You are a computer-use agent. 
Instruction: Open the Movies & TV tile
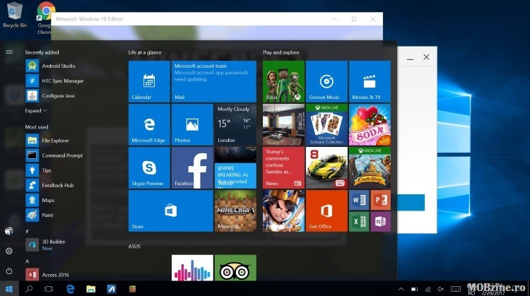pyautogui.click(x=370, y=81)
